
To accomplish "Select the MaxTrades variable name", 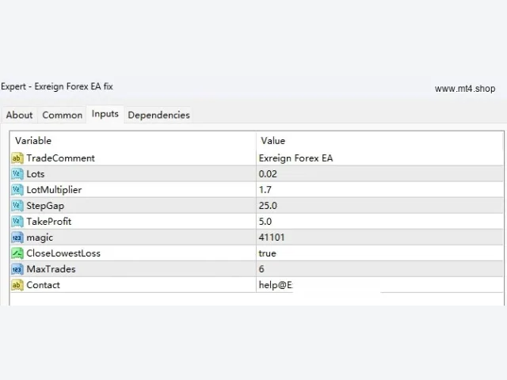I will click(51, 269).
